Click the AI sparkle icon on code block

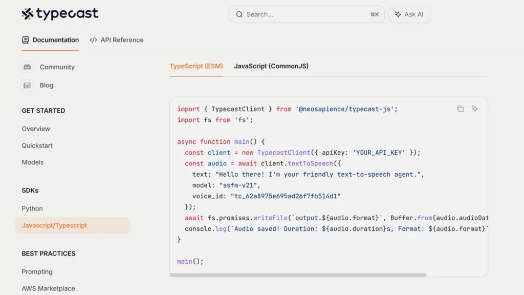tap(475, 109)
